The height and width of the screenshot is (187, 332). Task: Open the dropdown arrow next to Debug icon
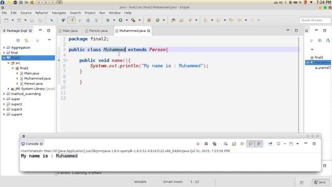pos(114,20)
